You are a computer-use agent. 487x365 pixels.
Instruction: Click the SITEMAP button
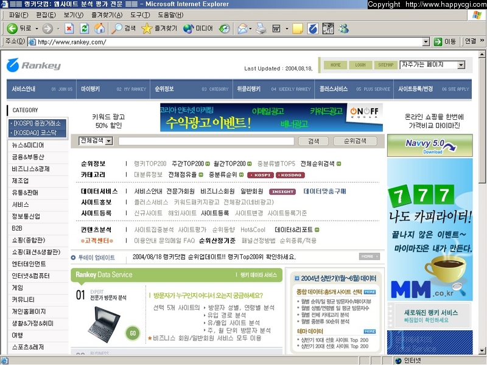tap(386, 65)
